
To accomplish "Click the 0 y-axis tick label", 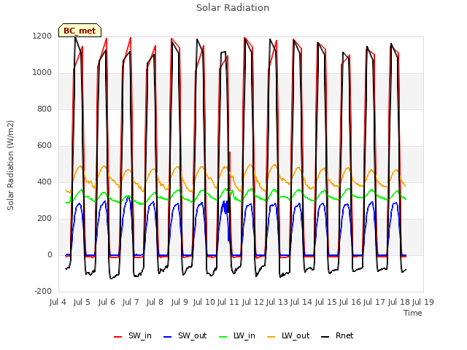I will [x=50, y=255].
